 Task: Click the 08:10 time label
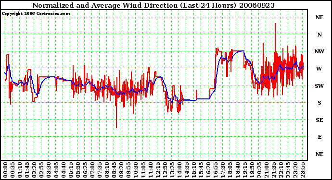click(x=107, y=170)
